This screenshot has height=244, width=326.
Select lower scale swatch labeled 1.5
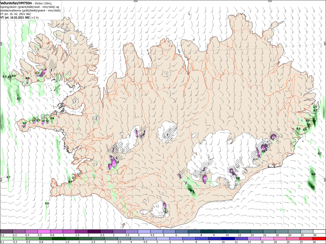(72, 239)
